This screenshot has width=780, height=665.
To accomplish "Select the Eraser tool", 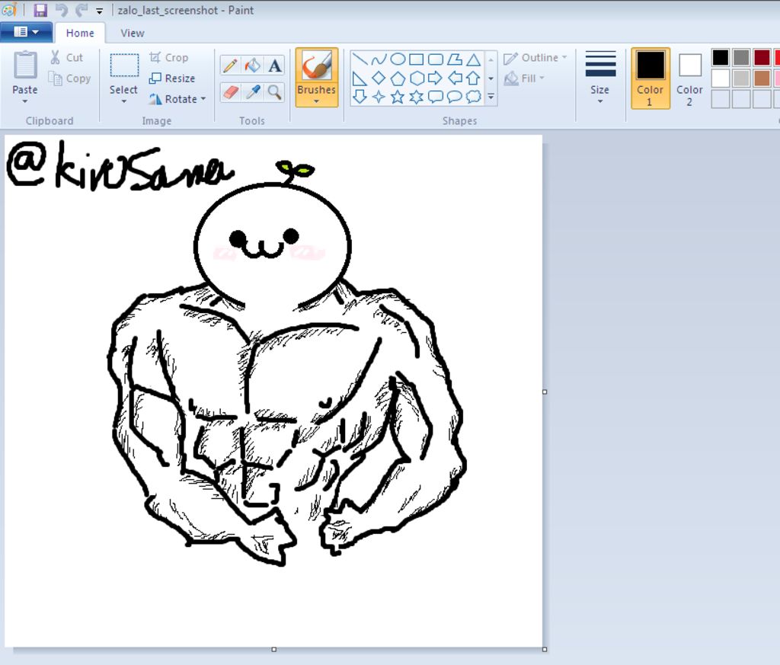I will coord(230,92).
